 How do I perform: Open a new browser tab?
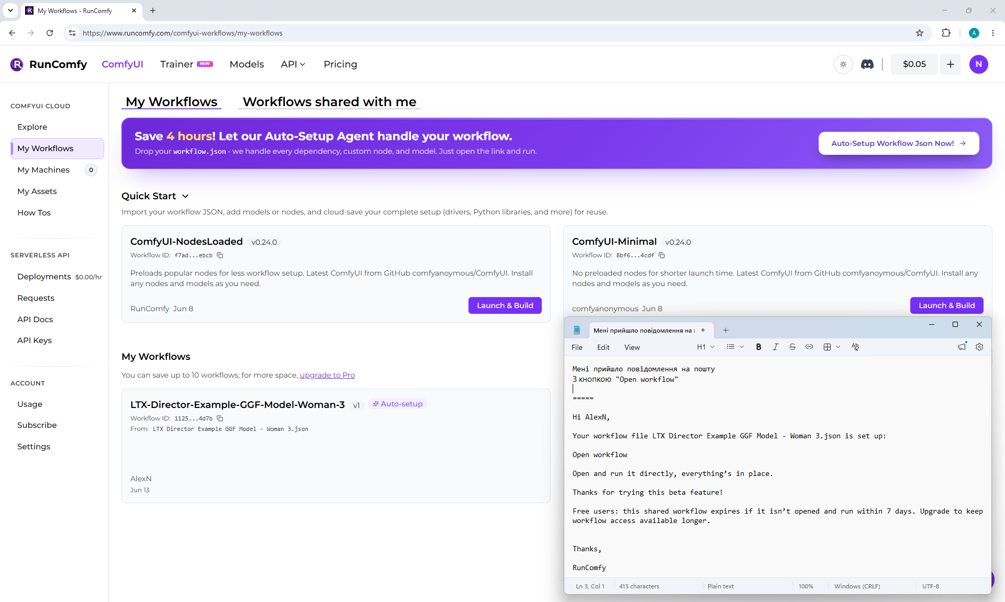pos(153,10)
